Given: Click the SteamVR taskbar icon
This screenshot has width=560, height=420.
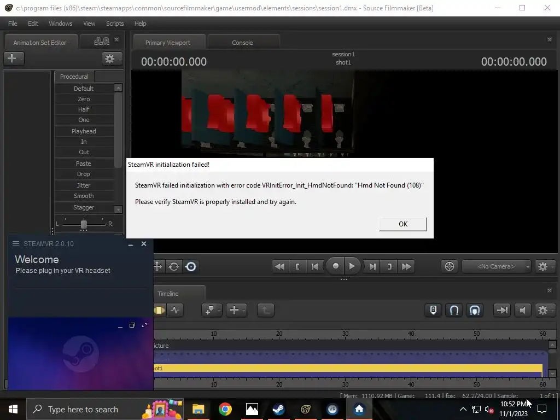Looking at the screenshot, I should [332, 409].
